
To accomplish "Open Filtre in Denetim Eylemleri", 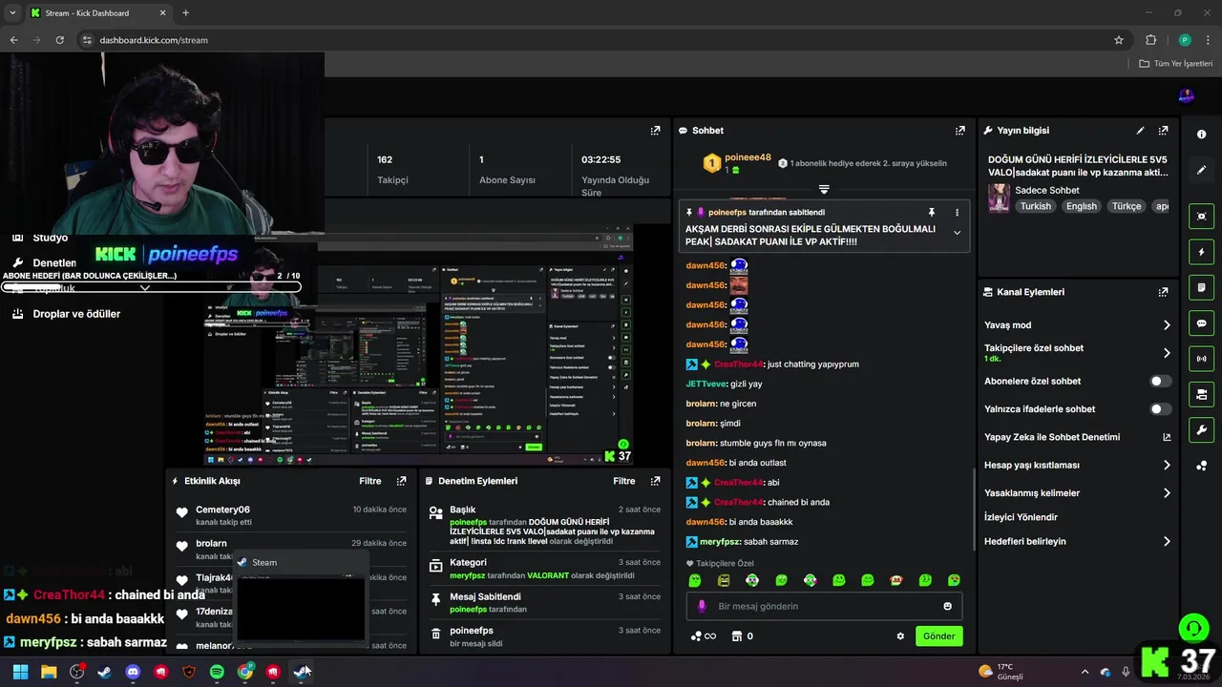I will coord(624,481).
